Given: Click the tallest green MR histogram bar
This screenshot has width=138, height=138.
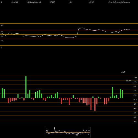Looking at the screenshot, I should point(26,87).
